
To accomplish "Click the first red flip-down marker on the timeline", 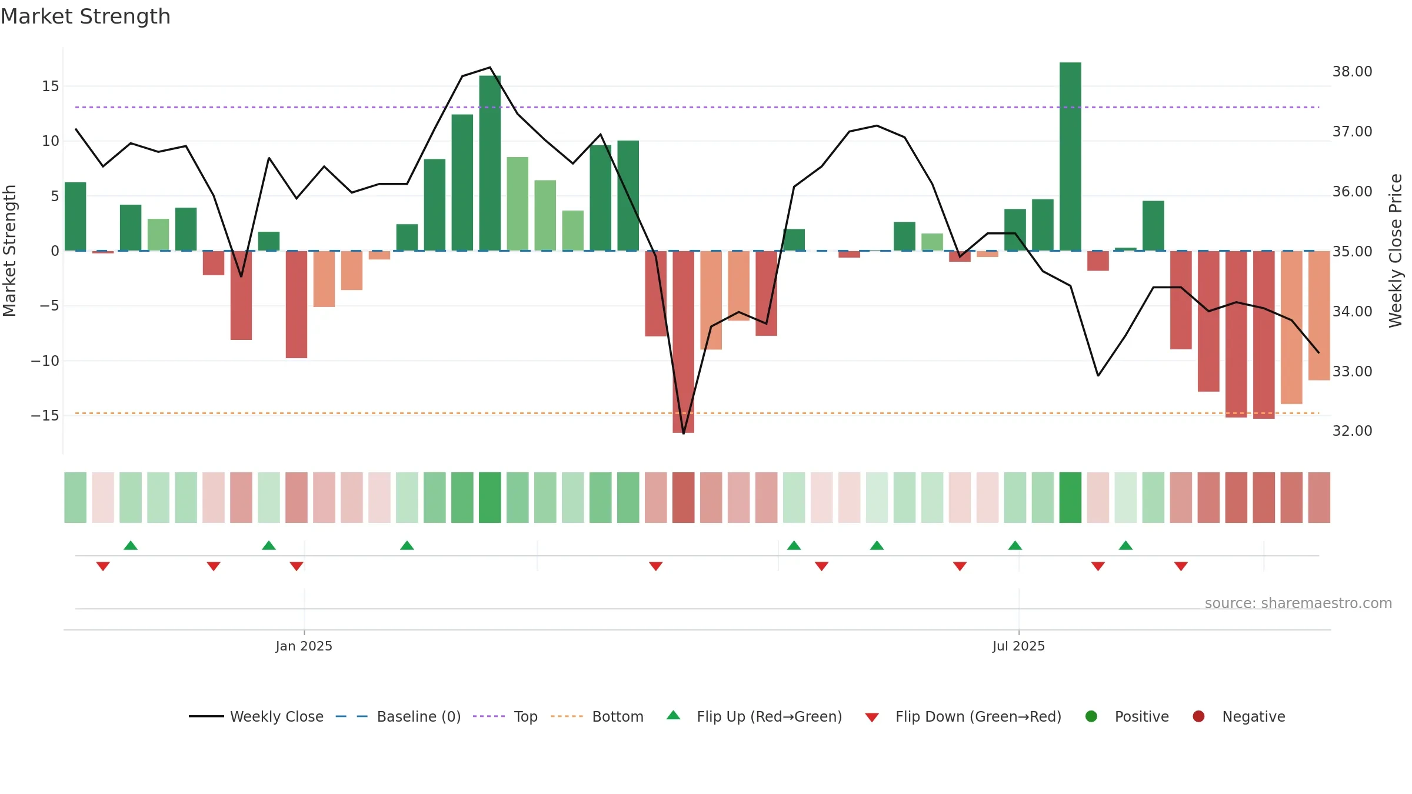I will tap(103, 566).
